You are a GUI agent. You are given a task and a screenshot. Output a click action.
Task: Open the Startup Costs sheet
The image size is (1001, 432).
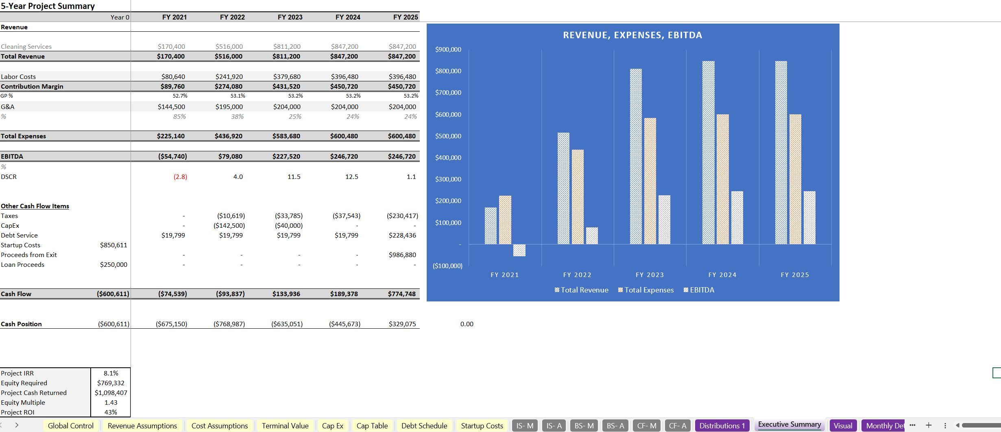coord(482,425)
